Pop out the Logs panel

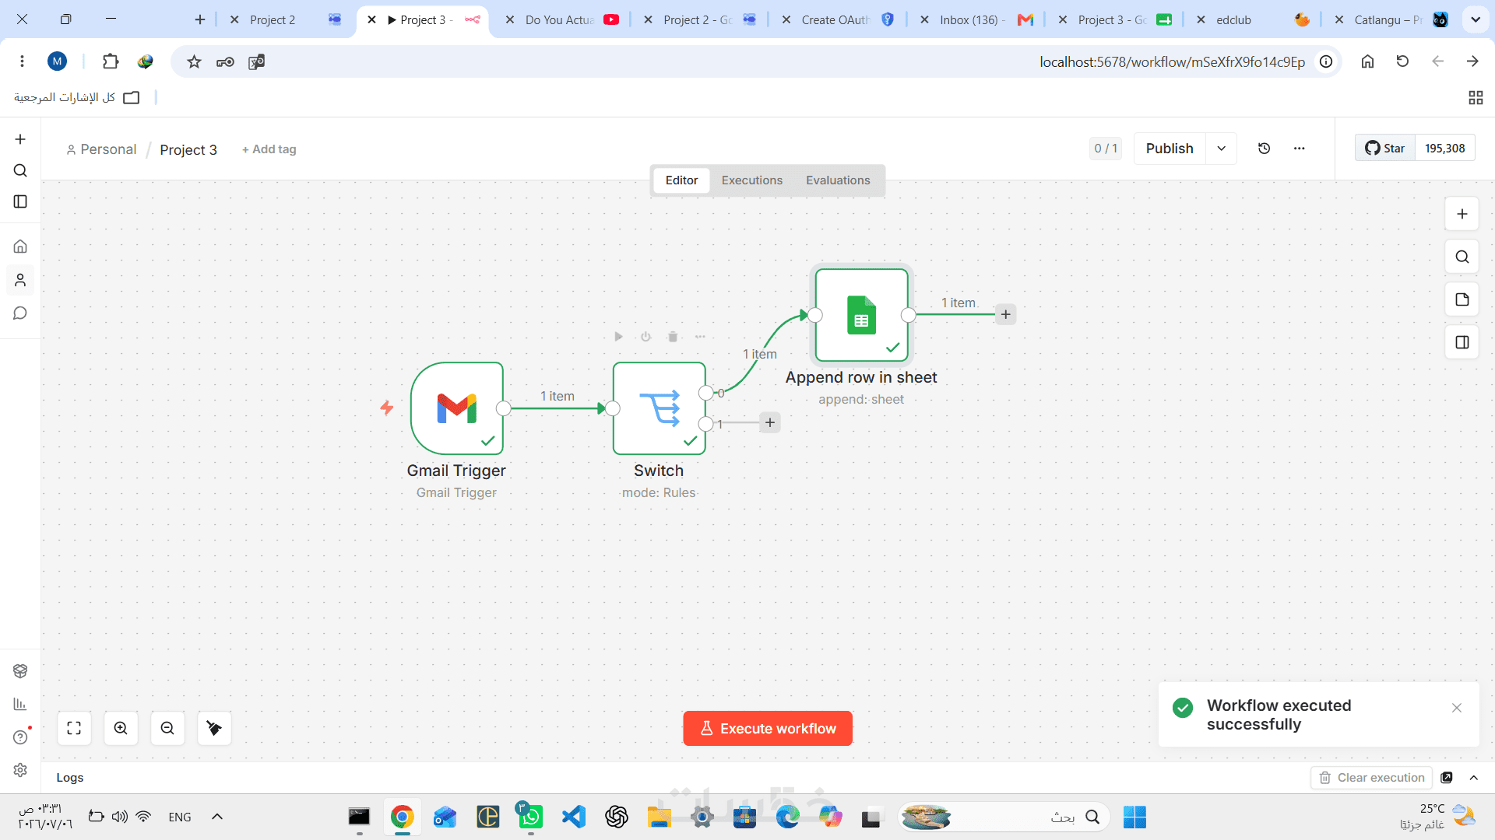pyautogui.click(x=1447, y=778)
